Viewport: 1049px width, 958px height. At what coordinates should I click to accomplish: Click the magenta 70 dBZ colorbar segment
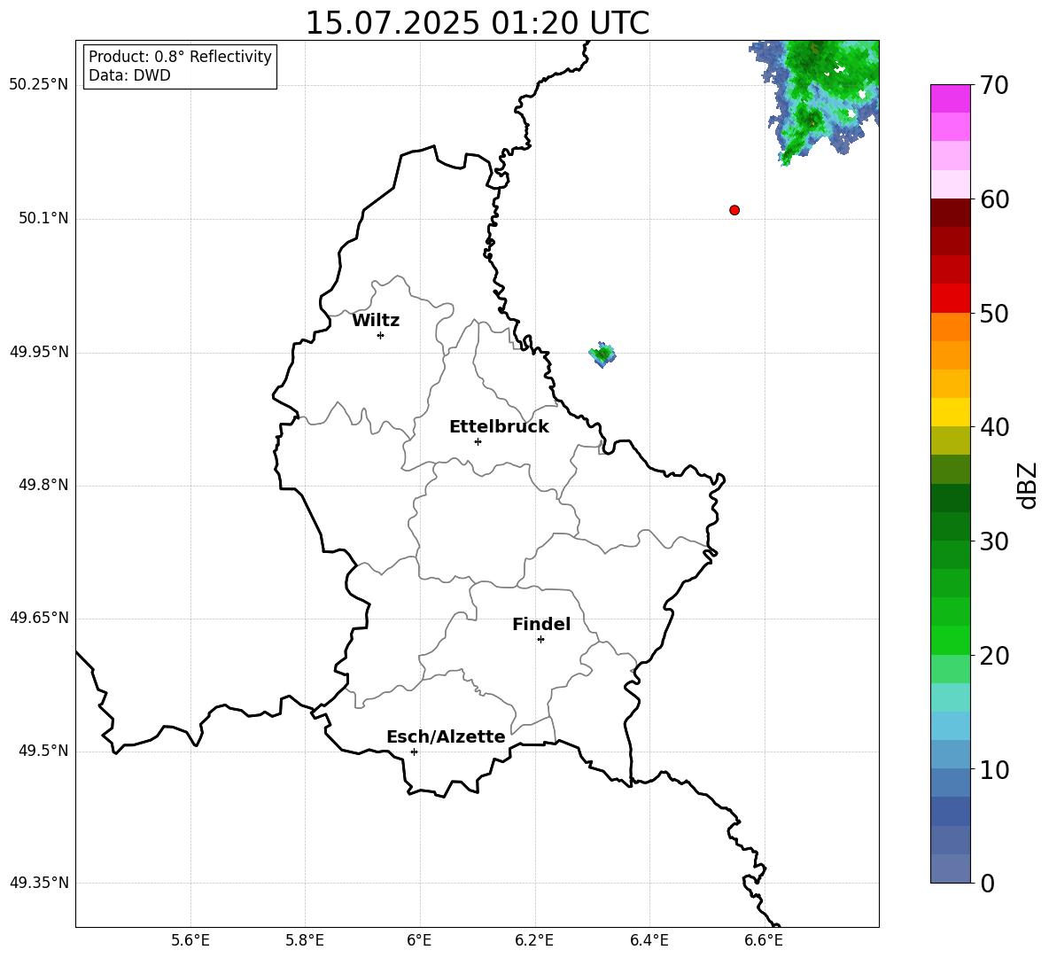[950, 98]
